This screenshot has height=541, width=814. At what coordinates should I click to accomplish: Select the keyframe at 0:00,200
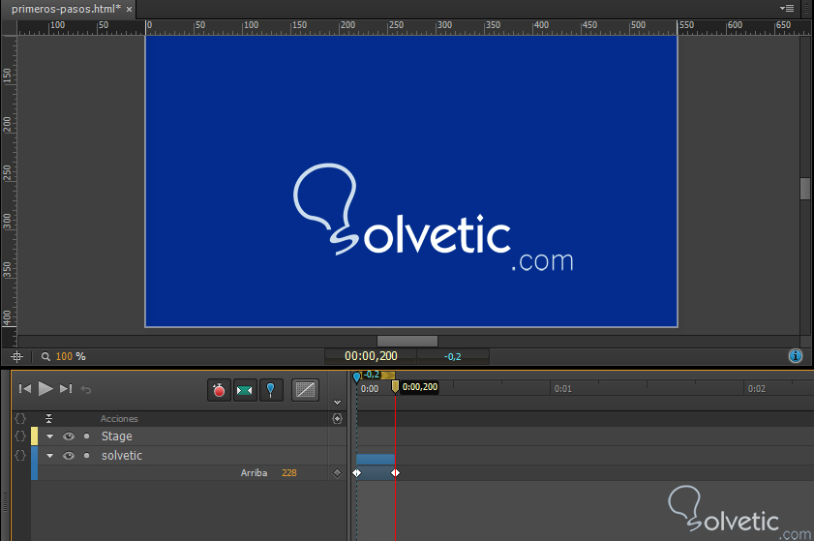pyautogui.click(x=396, y=473)
